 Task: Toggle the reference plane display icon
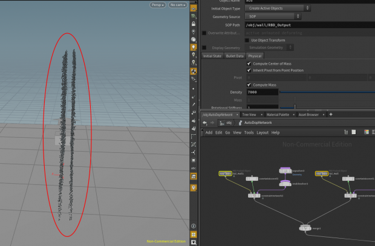coord(194,8)
